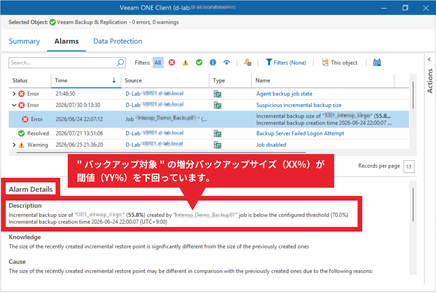Sort by the Source column header

pos(133,81)
